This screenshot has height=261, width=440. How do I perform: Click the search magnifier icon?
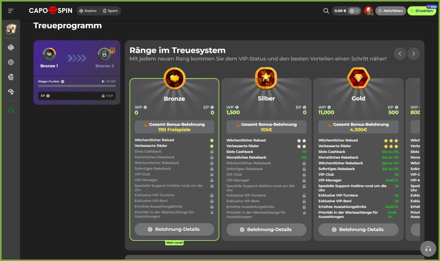(x=326, y=11)
